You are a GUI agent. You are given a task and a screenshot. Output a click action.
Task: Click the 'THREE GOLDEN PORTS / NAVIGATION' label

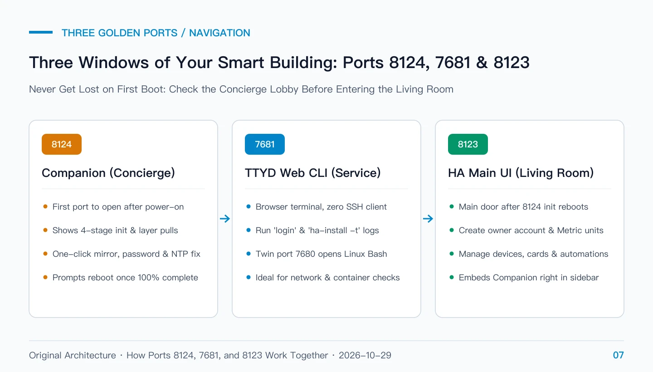(156, 33)
